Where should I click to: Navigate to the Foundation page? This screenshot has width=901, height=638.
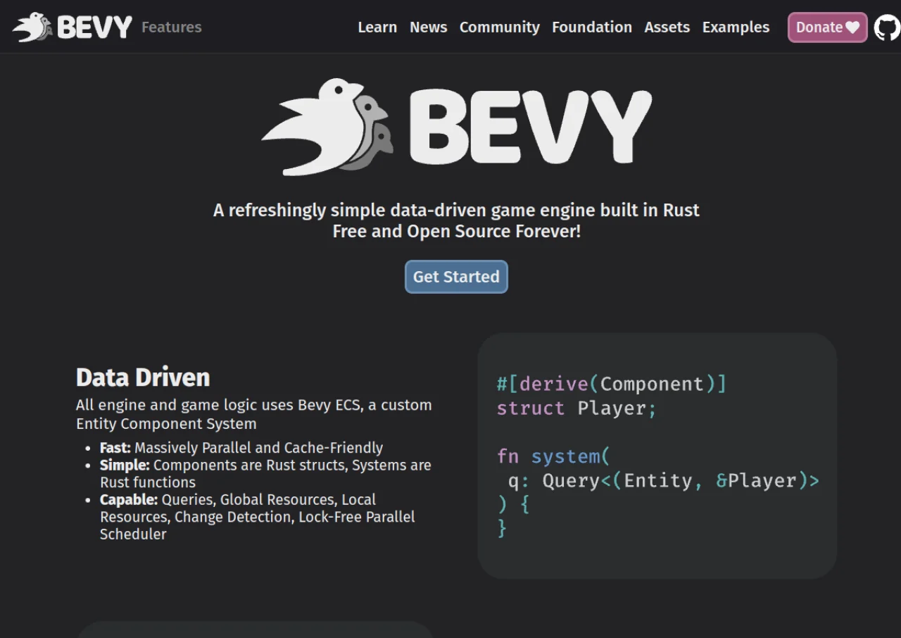[592, 27]
